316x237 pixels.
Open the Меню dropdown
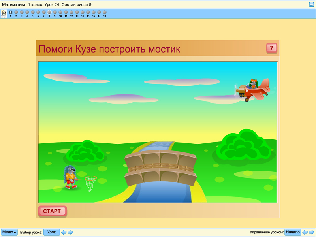point(9,232)
